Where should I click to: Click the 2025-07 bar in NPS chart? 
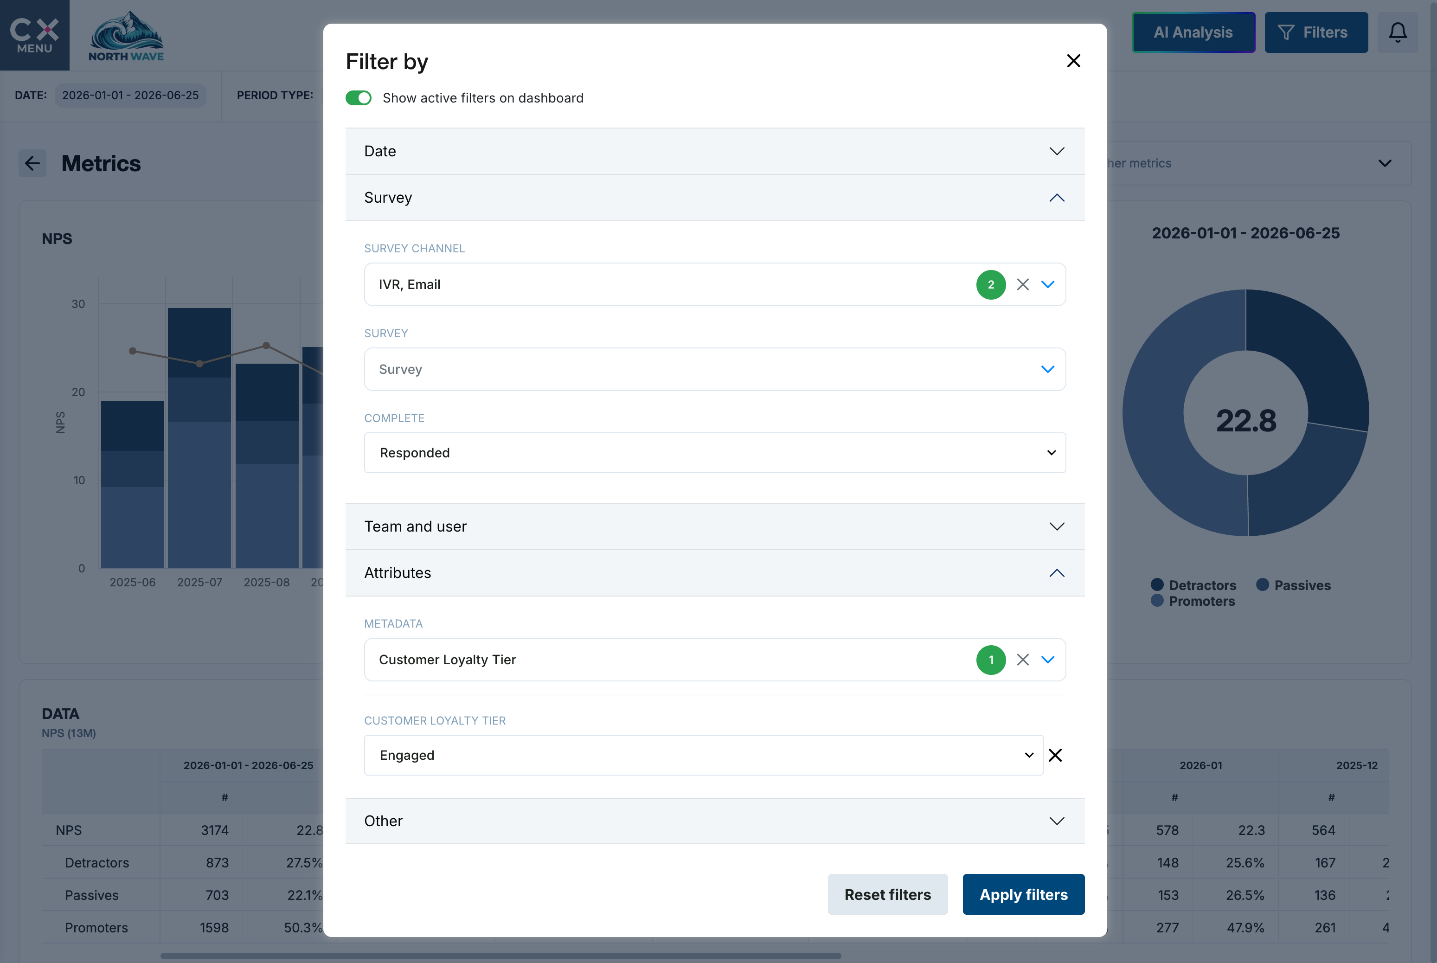pos(199,438)
